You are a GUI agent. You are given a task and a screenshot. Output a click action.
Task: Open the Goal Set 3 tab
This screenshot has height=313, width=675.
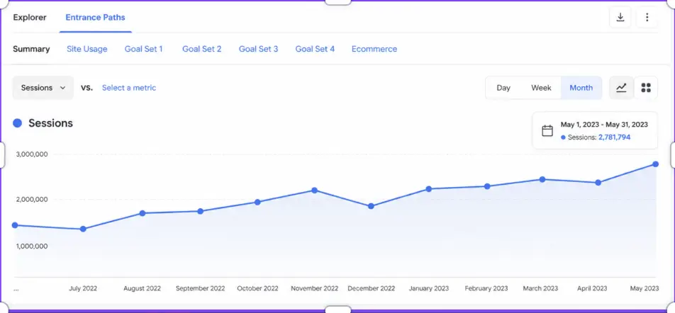point(258,49)
